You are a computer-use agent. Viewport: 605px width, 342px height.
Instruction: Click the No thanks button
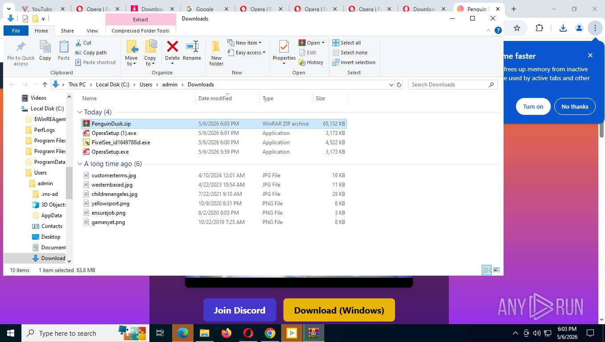[575, 106]
